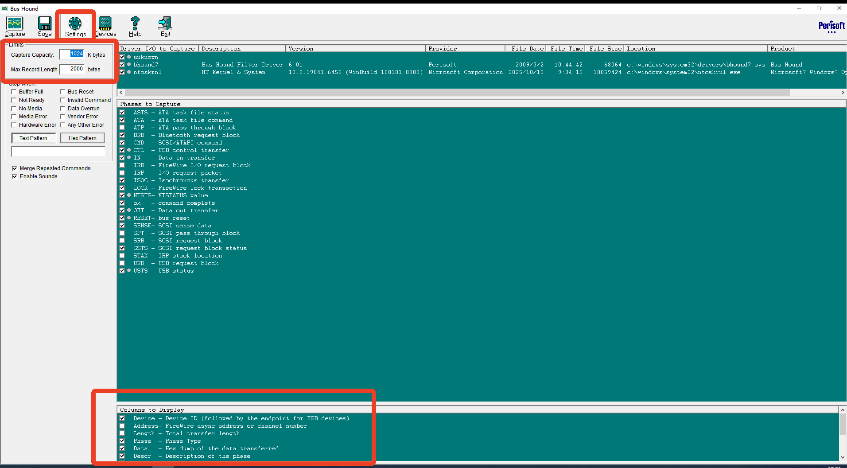Image resolution: width=847 pixels, height=468 pixels.
Task: Toggle the Device column display
Action: click(x=122, y=418)
